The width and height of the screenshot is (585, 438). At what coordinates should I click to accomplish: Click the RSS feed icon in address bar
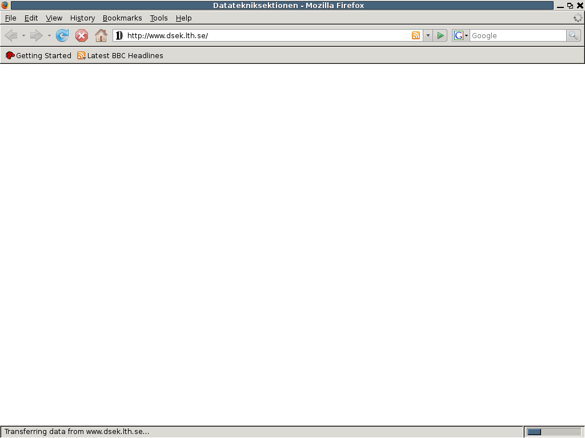[416, 36]
